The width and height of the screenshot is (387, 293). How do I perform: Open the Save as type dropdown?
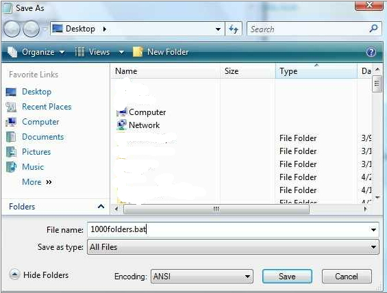233,247
